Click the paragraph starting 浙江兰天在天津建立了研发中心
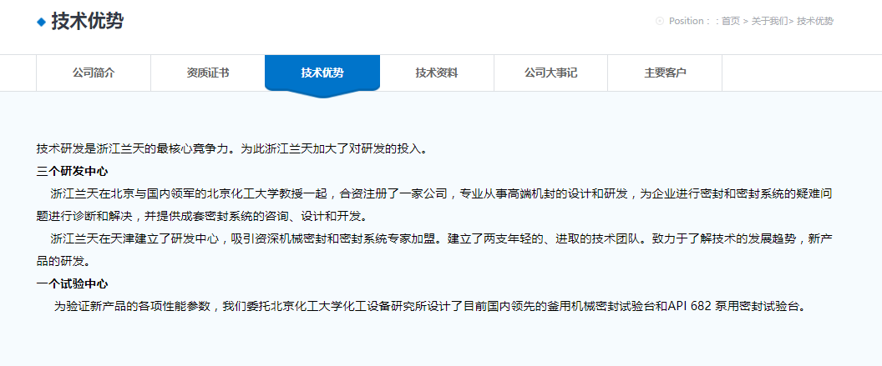Image resolution: width=882 pixels, height=366 pixels. click(434, 250)
